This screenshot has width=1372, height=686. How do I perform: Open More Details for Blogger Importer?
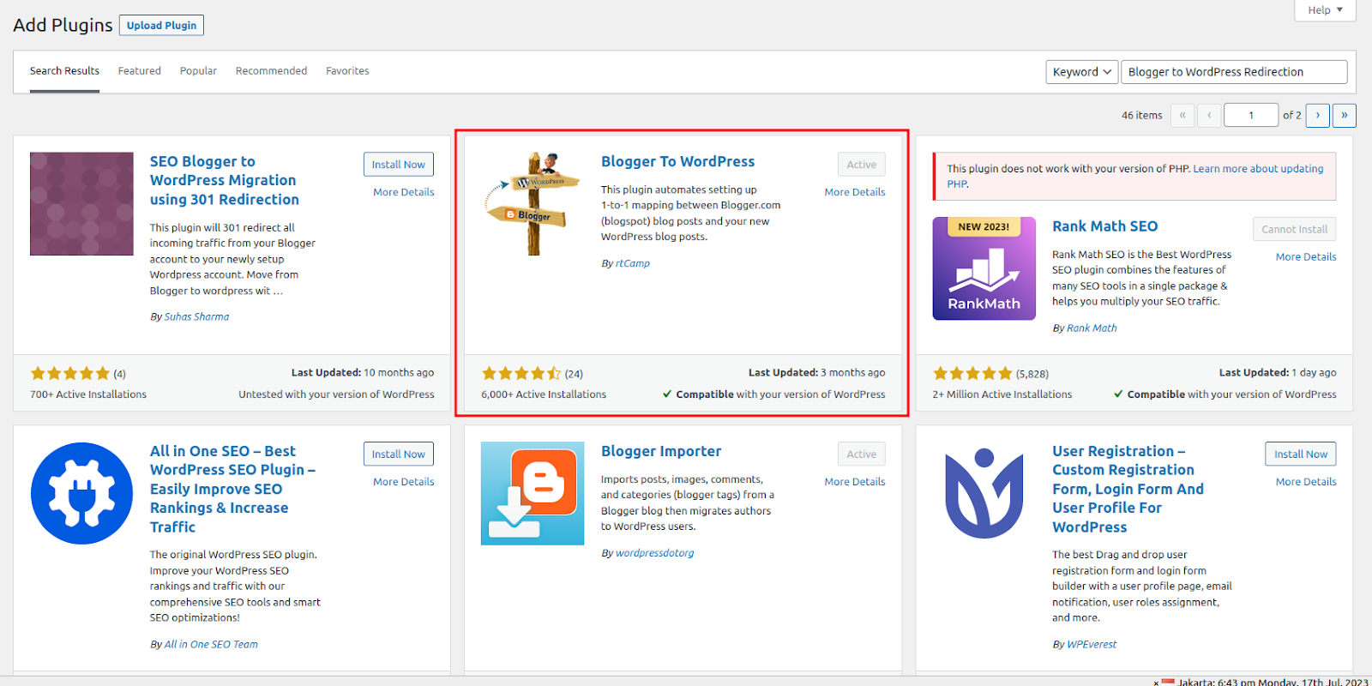point(855,482)
